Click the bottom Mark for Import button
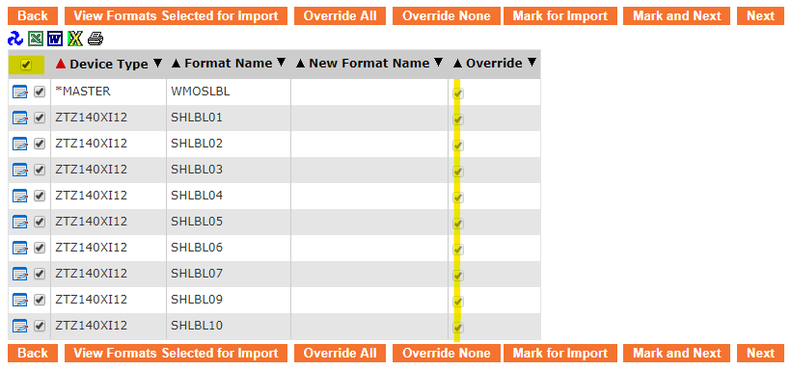This screenshot has width=791, height=370. (x=559, y=354)
